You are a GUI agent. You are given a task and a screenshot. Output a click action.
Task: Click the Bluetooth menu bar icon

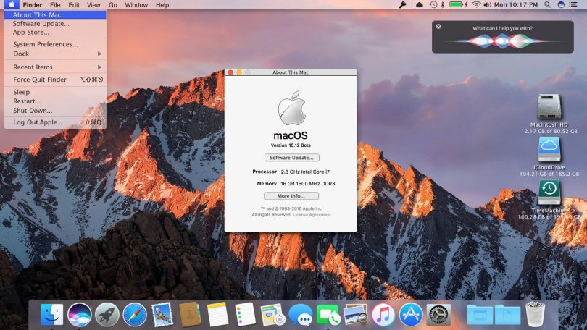click(x=443, y=5)
